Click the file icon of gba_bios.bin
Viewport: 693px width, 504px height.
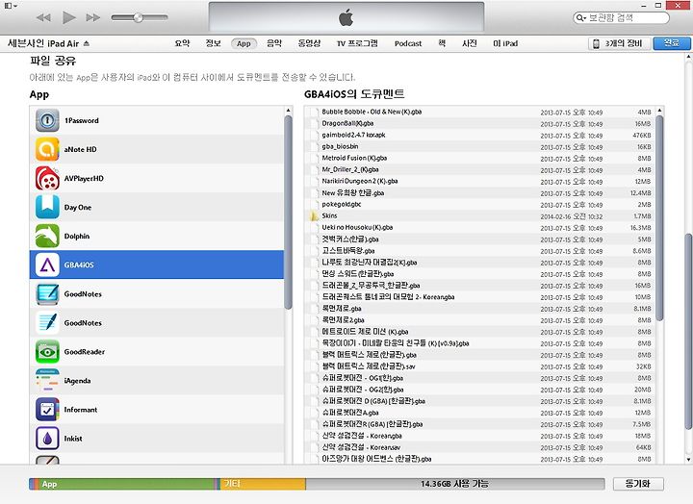[x=314, y=146]
